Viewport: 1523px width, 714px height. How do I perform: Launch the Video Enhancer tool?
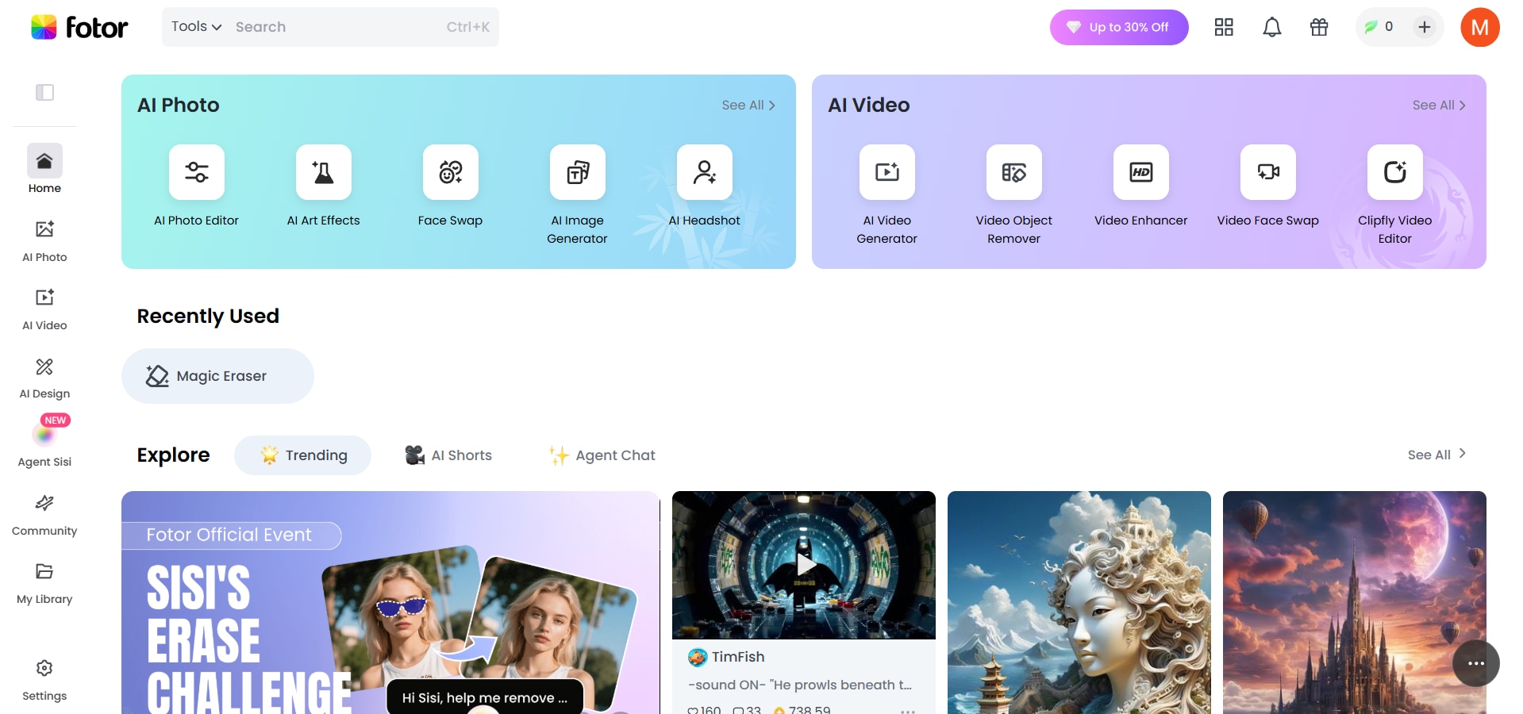click(1141, 186)
